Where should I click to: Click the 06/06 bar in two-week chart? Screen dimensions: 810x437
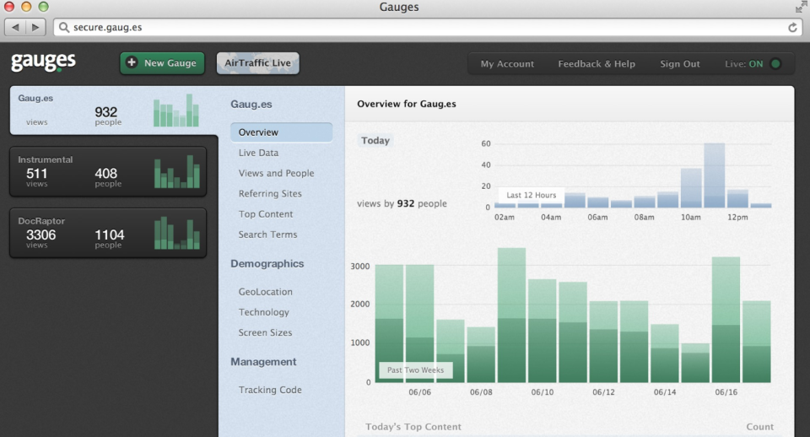(x=419, y=323)
